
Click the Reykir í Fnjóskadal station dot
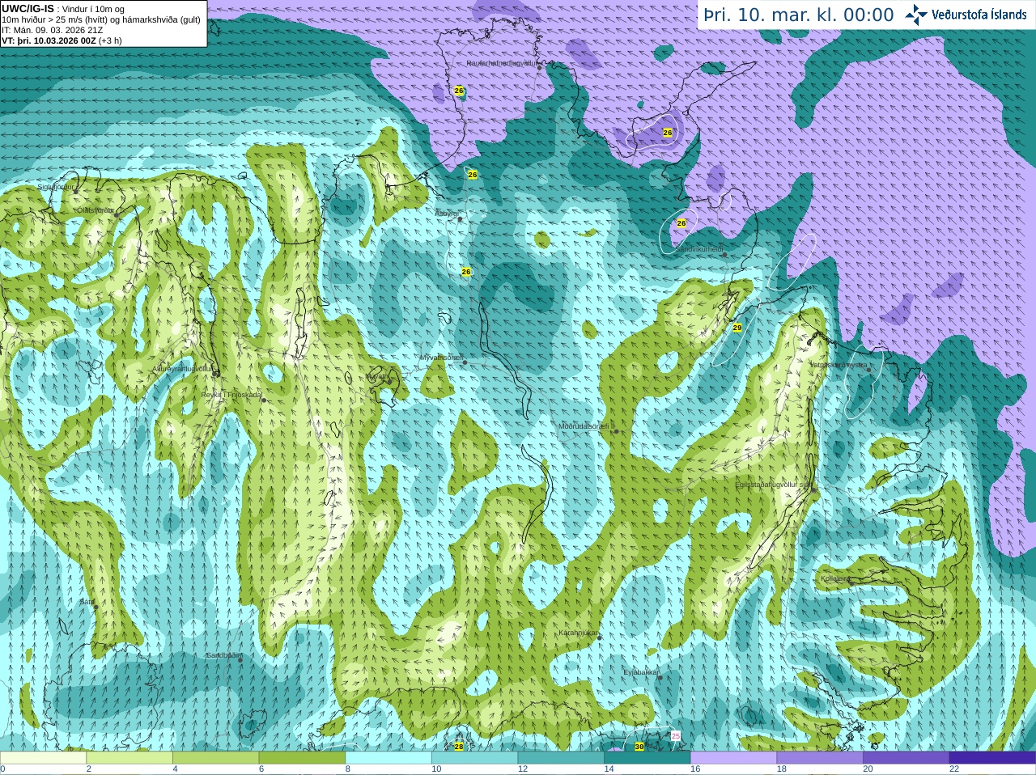pos(264,400)
